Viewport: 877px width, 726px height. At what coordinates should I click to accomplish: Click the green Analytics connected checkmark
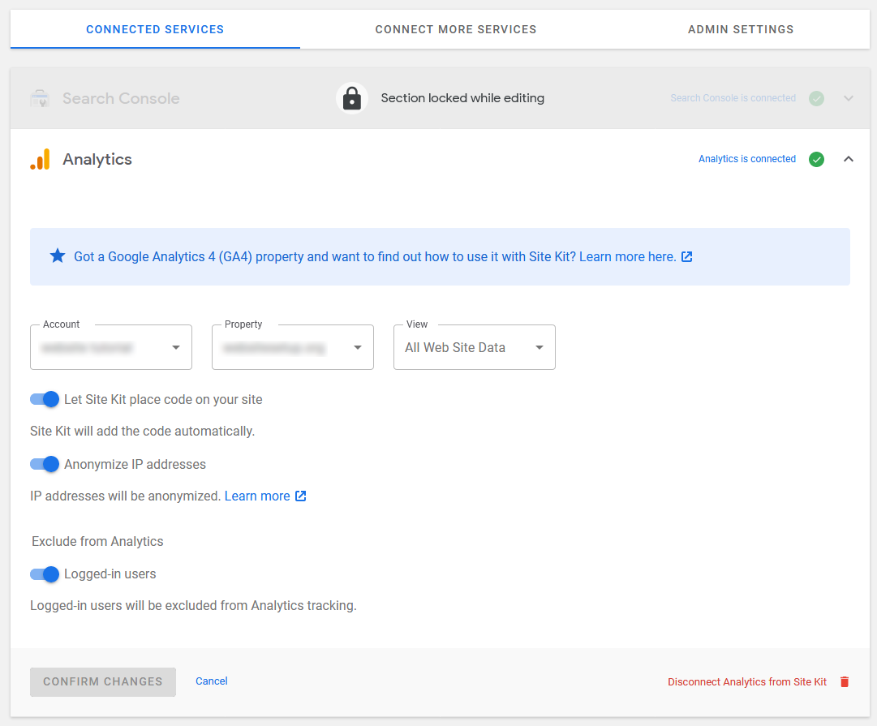(x=816, y=159)
